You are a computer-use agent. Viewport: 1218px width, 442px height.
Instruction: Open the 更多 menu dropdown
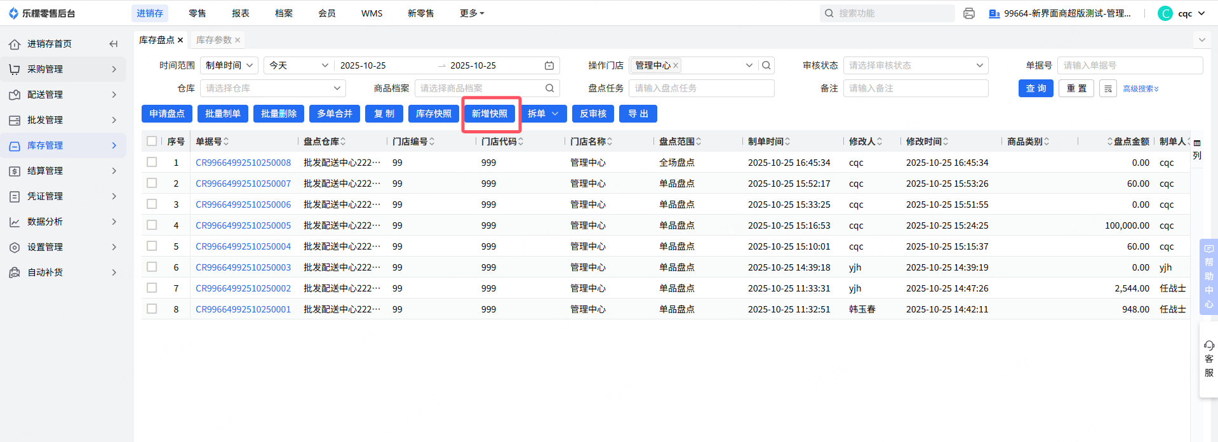click(x=472, y=13)
